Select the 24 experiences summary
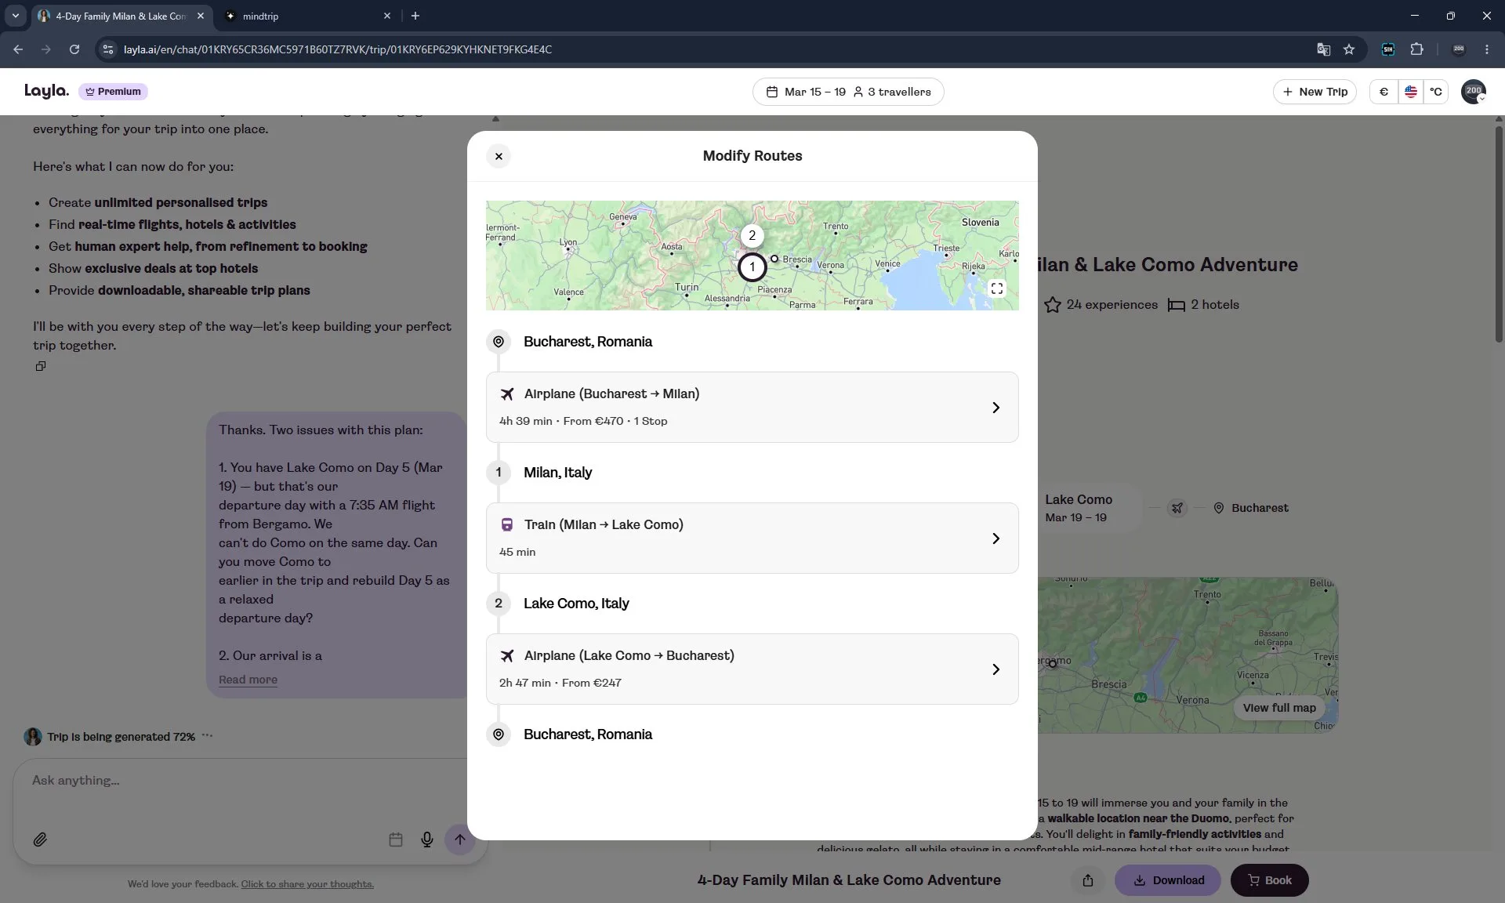 (x=1101, y=305)
